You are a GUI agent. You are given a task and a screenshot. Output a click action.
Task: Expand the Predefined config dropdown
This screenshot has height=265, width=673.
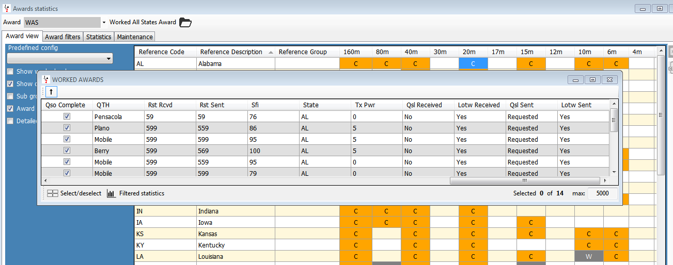pos(108,59)
